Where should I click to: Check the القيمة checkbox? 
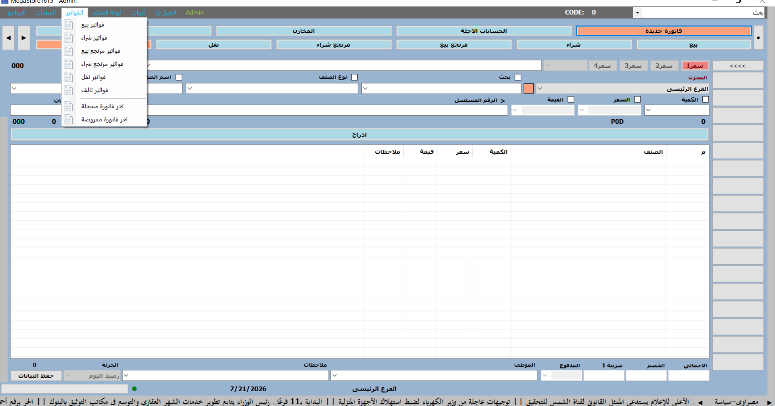pyautogui.click(x=571, y=99)
